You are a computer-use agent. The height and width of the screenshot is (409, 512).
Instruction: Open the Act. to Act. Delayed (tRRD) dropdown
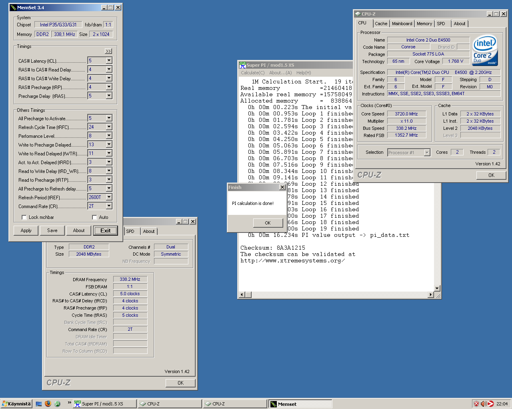point(109,162)
